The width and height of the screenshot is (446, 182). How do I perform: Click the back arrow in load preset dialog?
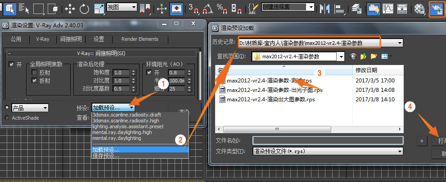click(353, 56)
